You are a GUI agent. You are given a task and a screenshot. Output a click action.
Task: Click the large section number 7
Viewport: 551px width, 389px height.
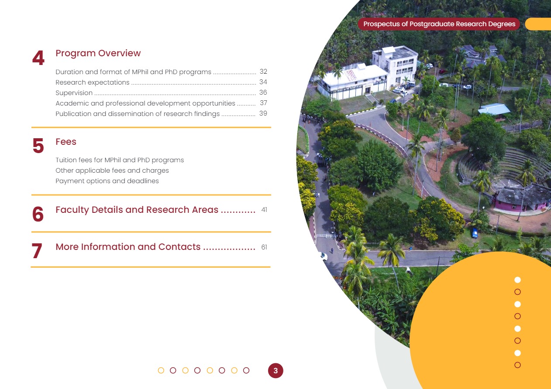pos(37,252)
